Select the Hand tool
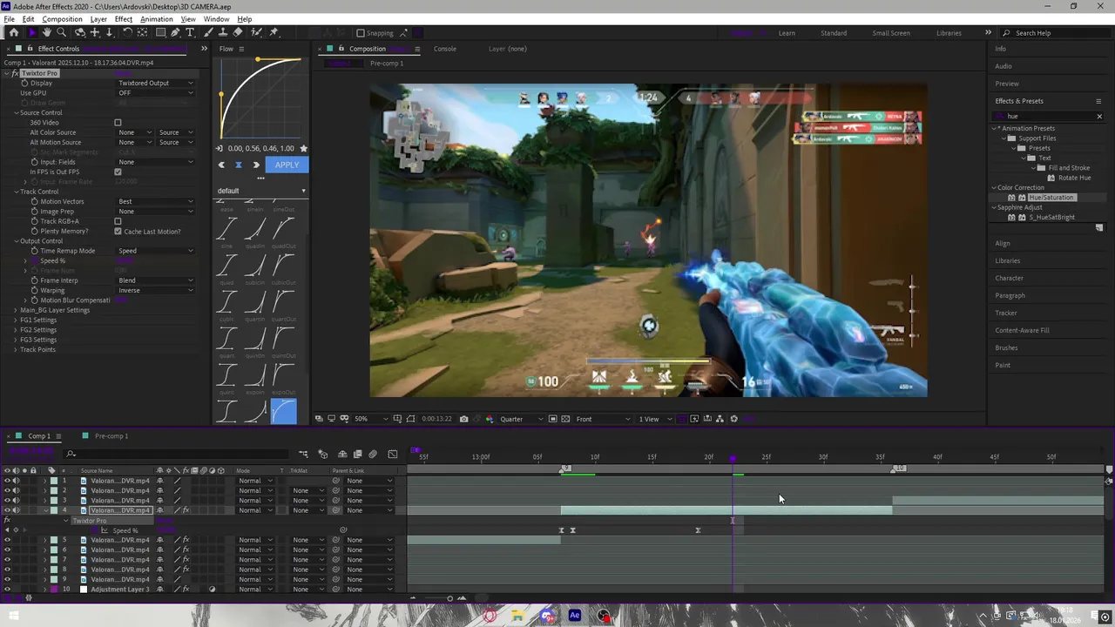Viewport: 1115px width, 627px height. [x=47, y=33]
